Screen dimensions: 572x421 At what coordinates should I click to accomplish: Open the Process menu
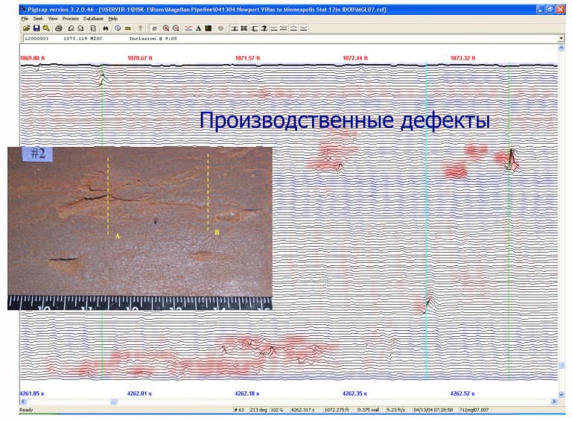(71, 19)
